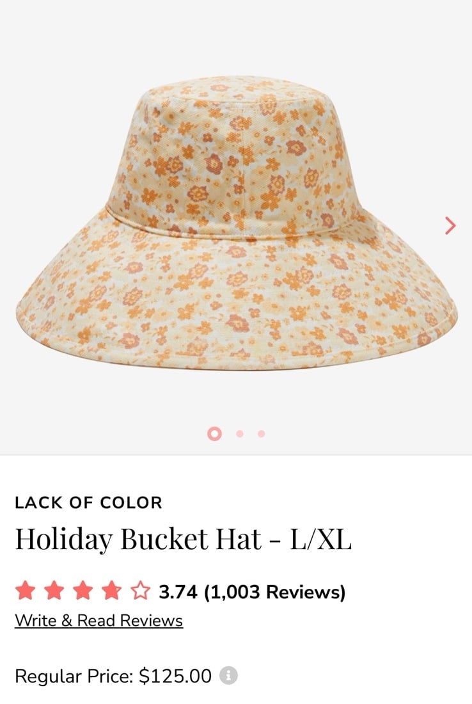Select the first active carousel dot
This screenshot has width=472, height=704.
click(214, 434)
